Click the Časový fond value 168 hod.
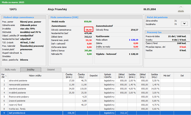 pyautogui.click(x=182, y=43)
